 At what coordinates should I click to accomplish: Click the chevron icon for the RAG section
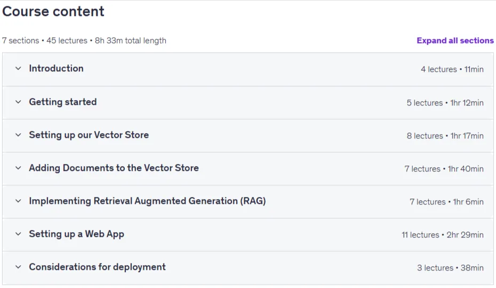coord(18,201)
